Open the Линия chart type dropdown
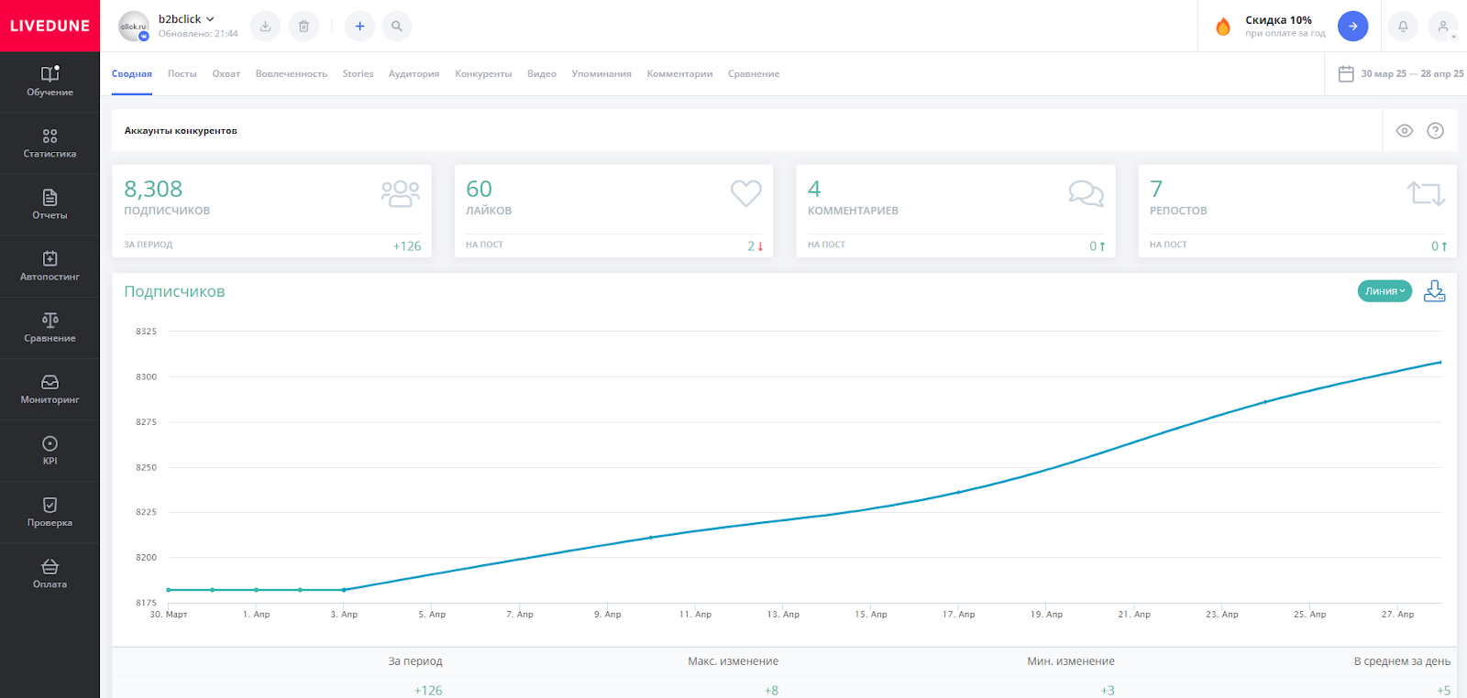The image size is (1467, 698). (1384, 291)
